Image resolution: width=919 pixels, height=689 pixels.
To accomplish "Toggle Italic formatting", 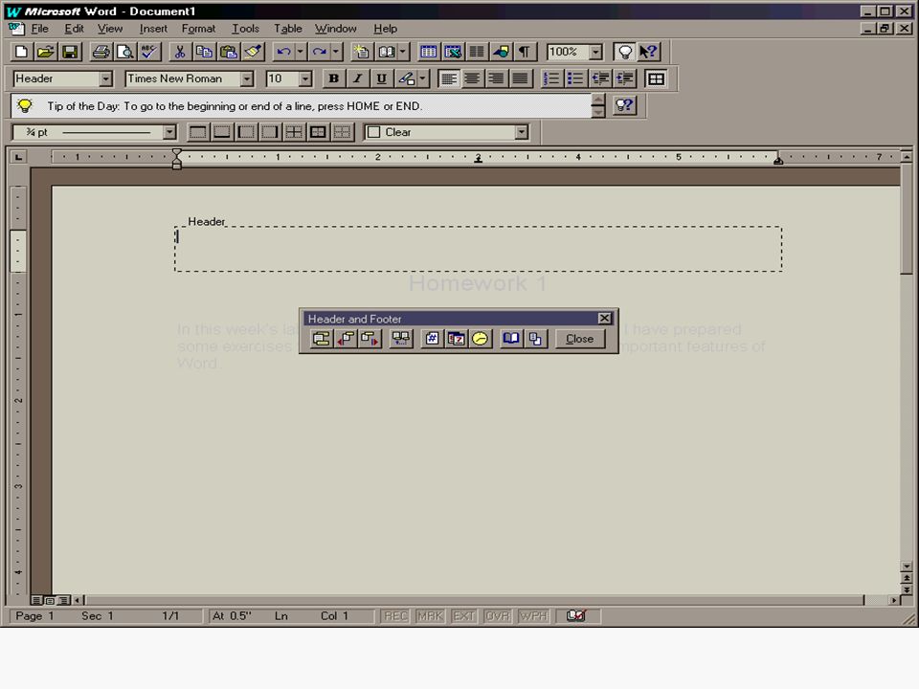I will pos(357,78).
